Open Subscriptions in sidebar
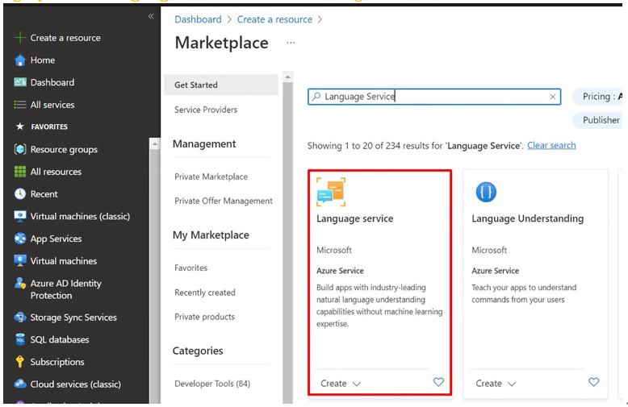Image resolution: width=628 pixels, height=407 pixels. pyautogui.click(x=57, y=362)
